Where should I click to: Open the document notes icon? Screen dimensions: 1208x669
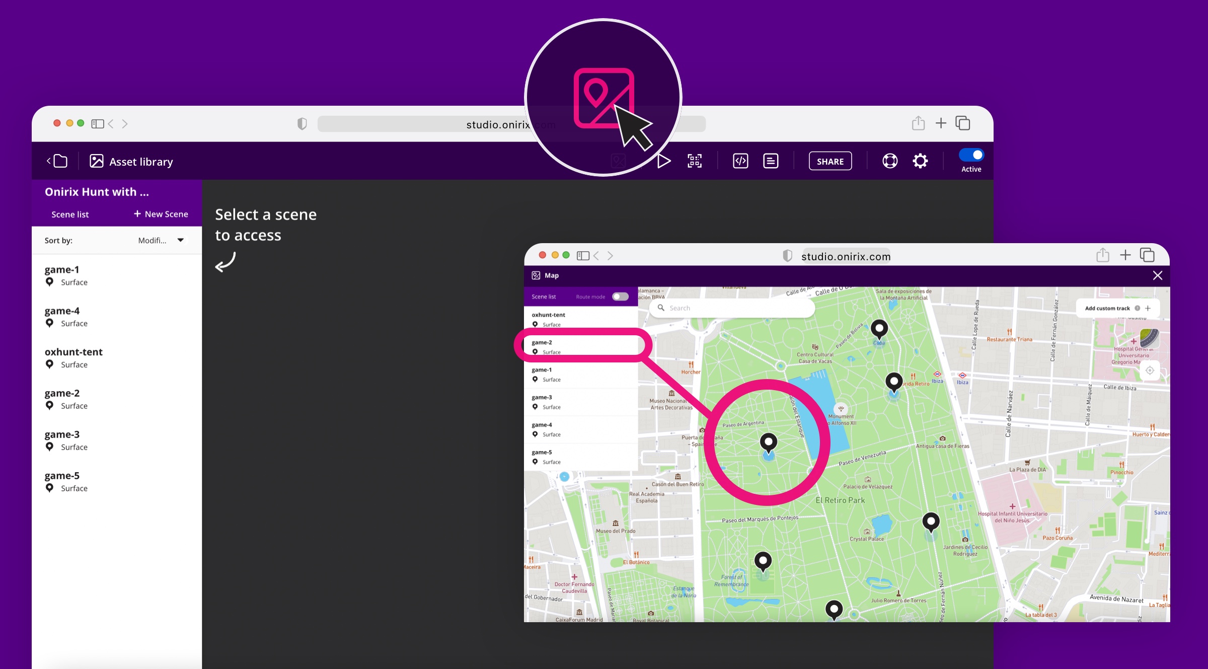pos(771,161)
